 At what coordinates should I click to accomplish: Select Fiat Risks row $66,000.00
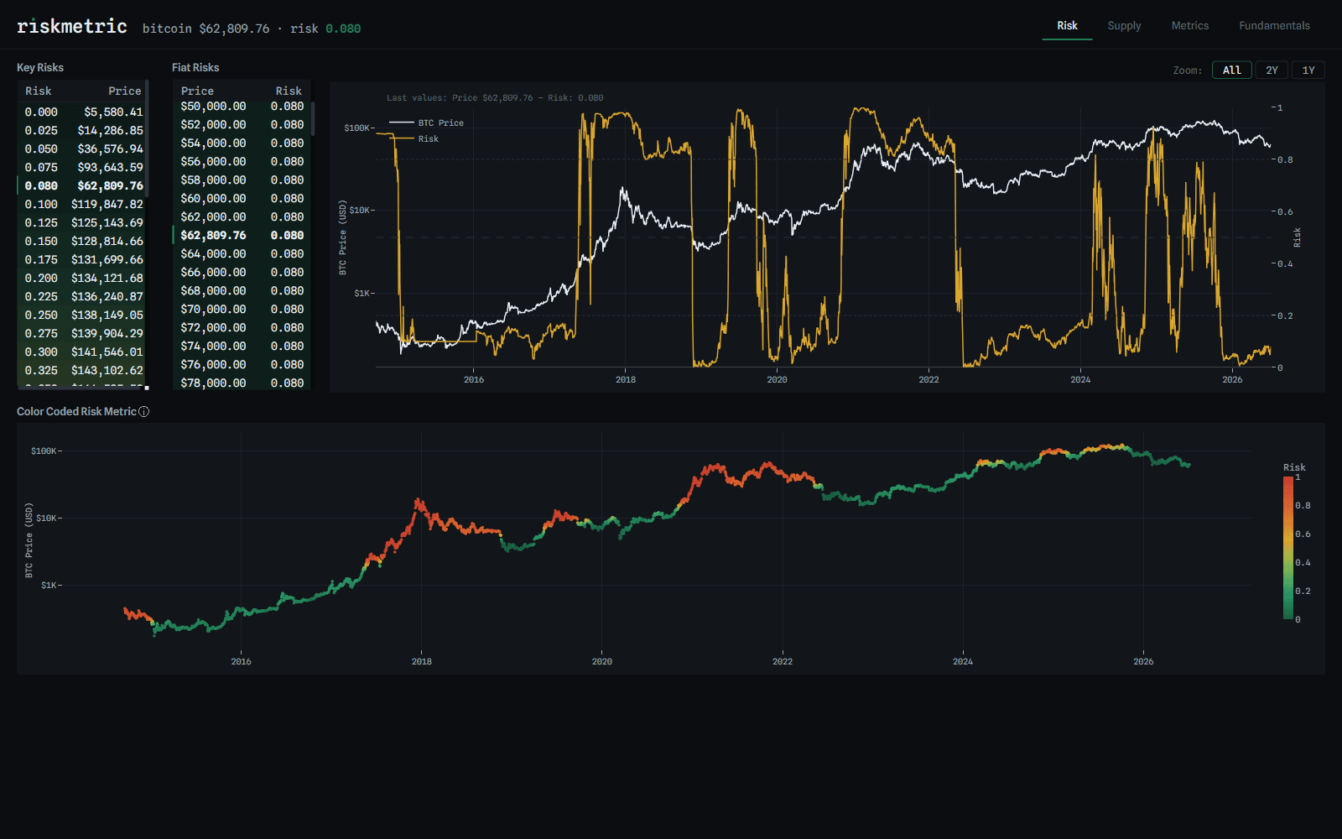pos(242,273)
